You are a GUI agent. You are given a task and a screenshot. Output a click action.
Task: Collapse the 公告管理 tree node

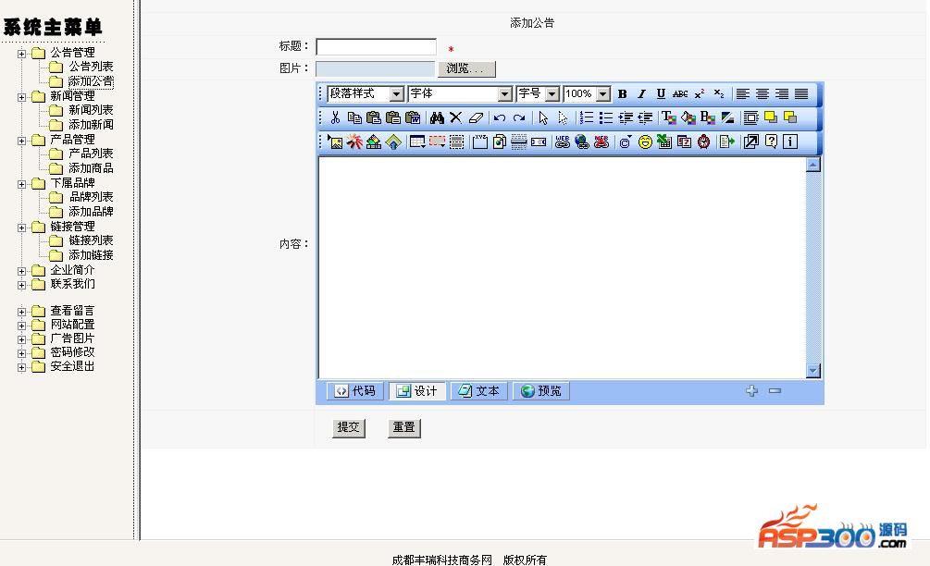coord(22,54)
